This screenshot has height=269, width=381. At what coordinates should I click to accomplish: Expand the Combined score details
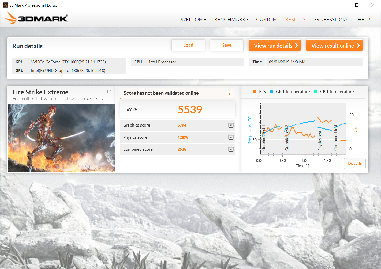(x=231, y=149)
